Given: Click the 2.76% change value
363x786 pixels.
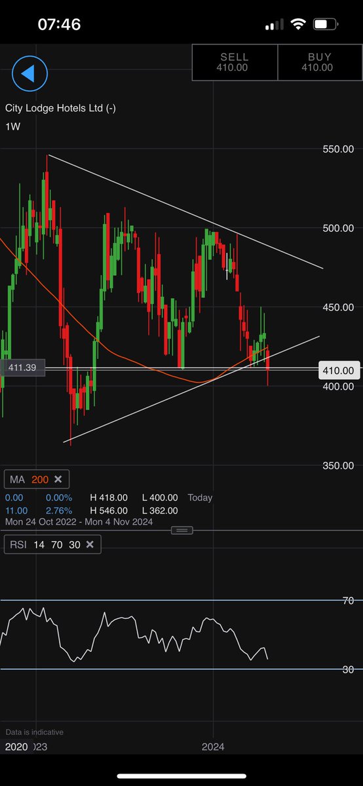Looking at the screenshot, I should [59, 510].
